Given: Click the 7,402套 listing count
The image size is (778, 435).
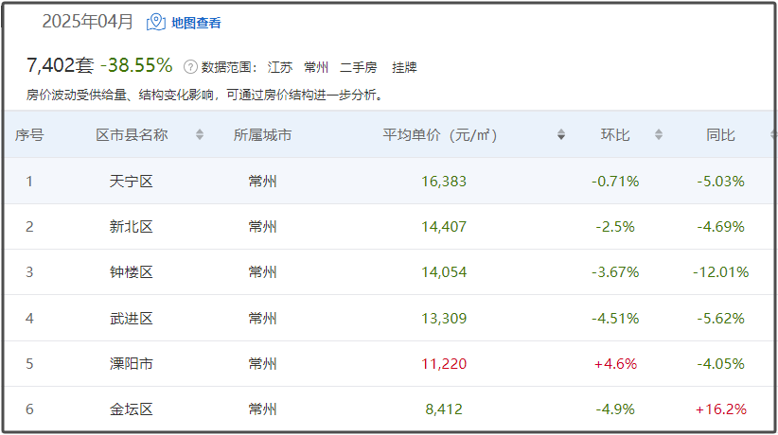Looking at the screenshot, I should coord(60,65).
